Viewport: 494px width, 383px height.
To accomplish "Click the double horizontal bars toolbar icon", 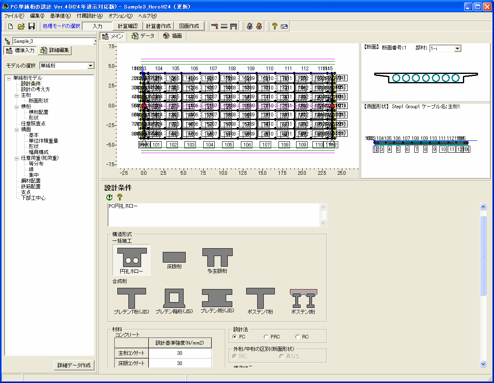I will click(224, 26).
